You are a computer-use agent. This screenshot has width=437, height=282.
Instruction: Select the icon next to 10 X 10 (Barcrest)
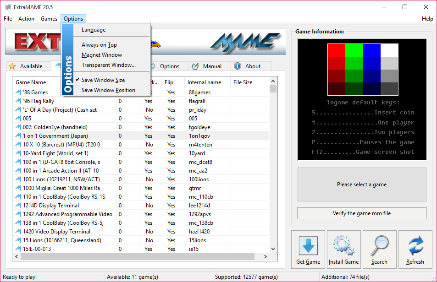click(x=18, y=144)
